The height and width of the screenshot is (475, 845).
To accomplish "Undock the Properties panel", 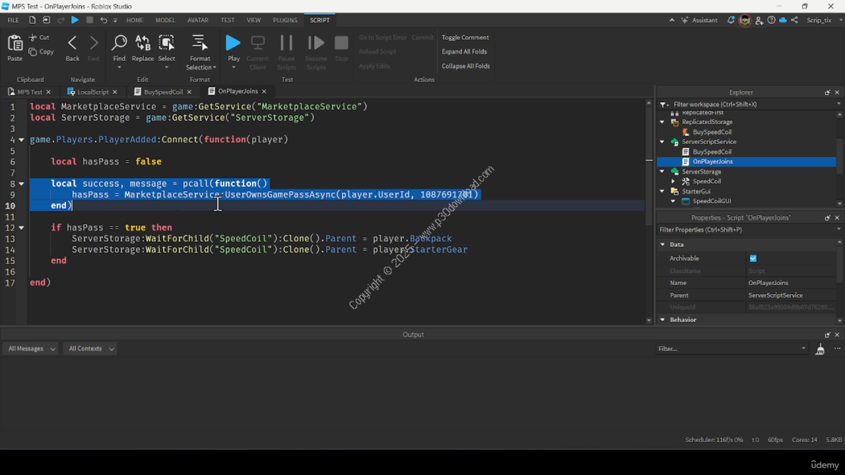I will (x=827, y=218).
